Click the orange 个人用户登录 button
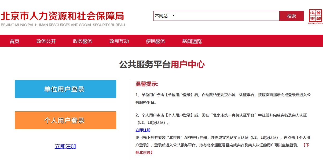323x160 pixels. point(65,120)
